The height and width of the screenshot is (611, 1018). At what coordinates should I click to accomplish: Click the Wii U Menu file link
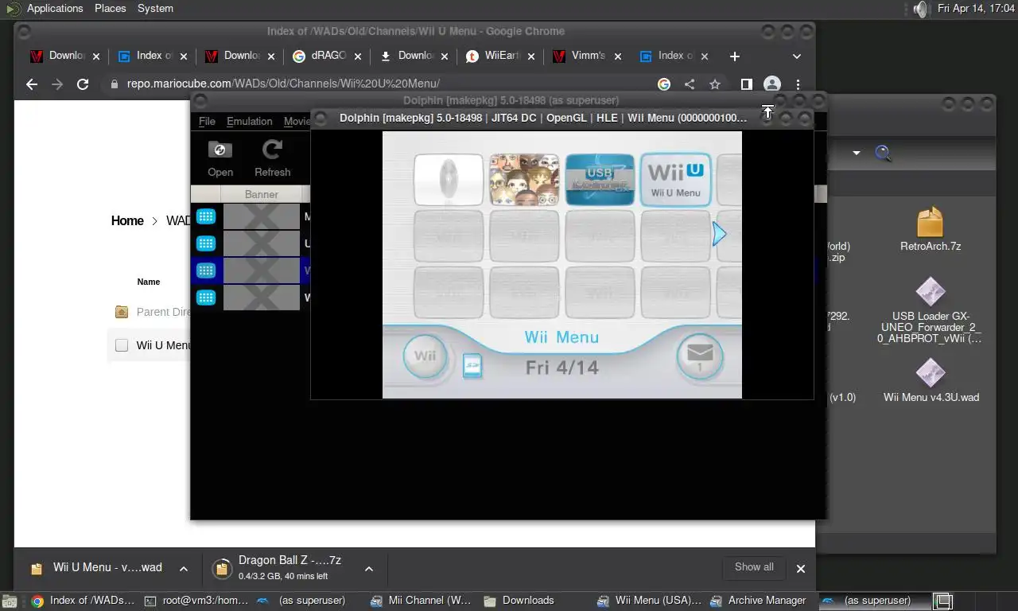coord(163,345)
